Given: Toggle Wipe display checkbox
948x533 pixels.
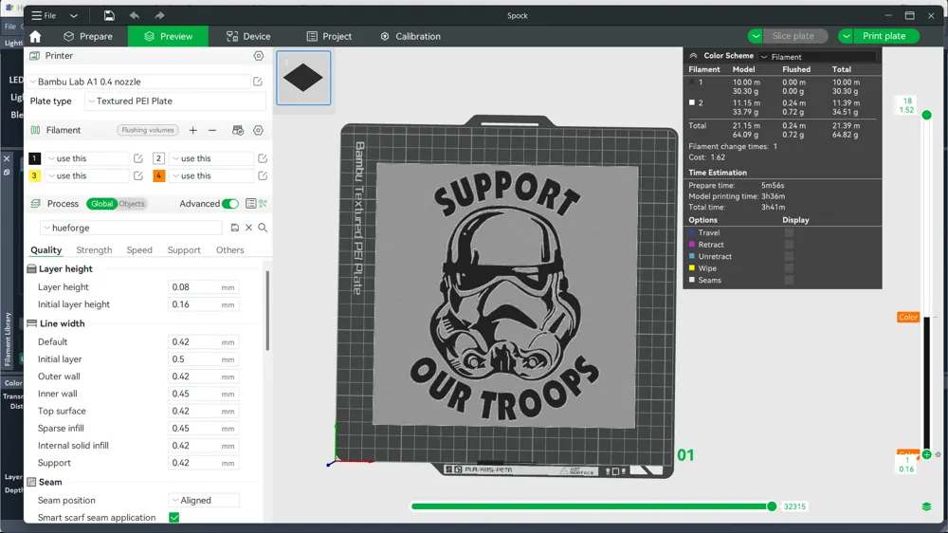Looking at the screenshot, I should [789, 268].
